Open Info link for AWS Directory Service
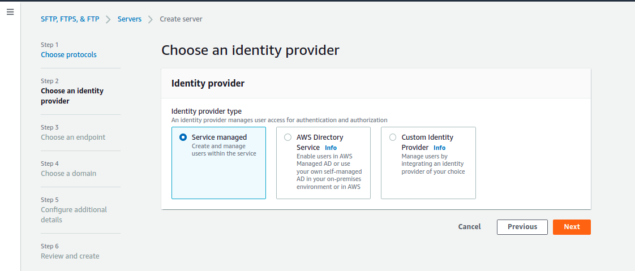Screen dimensions: 635x271 pos(331,148)
